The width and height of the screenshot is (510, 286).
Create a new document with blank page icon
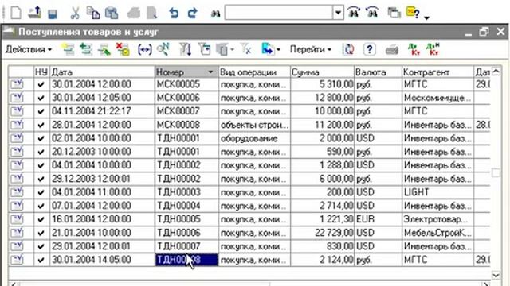point(16,14)
